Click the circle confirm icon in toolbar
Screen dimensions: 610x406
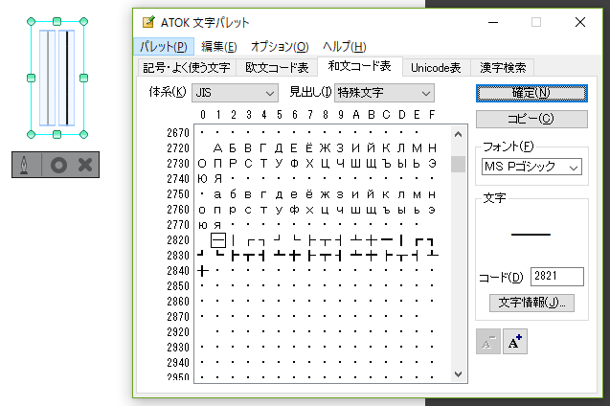58,166
